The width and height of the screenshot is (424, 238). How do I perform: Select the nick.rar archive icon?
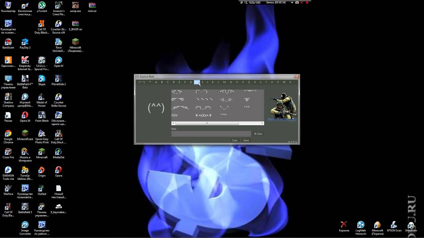click(x=92, y=7)
